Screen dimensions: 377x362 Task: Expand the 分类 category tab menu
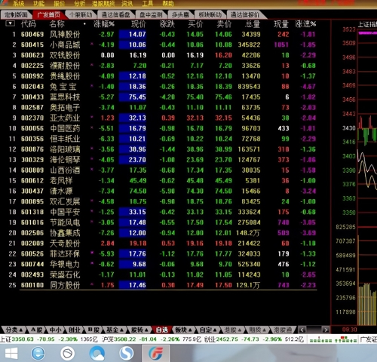pos(14,330)
